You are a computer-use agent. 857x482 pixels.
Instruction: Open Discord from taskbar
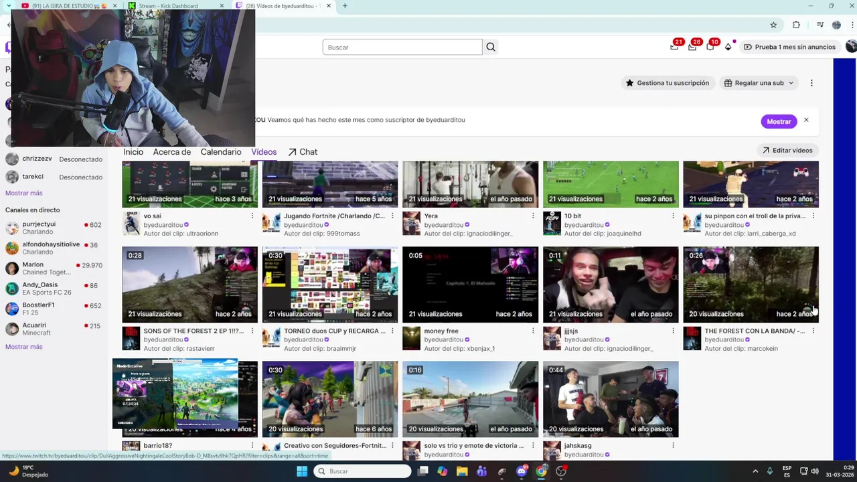[522, 471]
